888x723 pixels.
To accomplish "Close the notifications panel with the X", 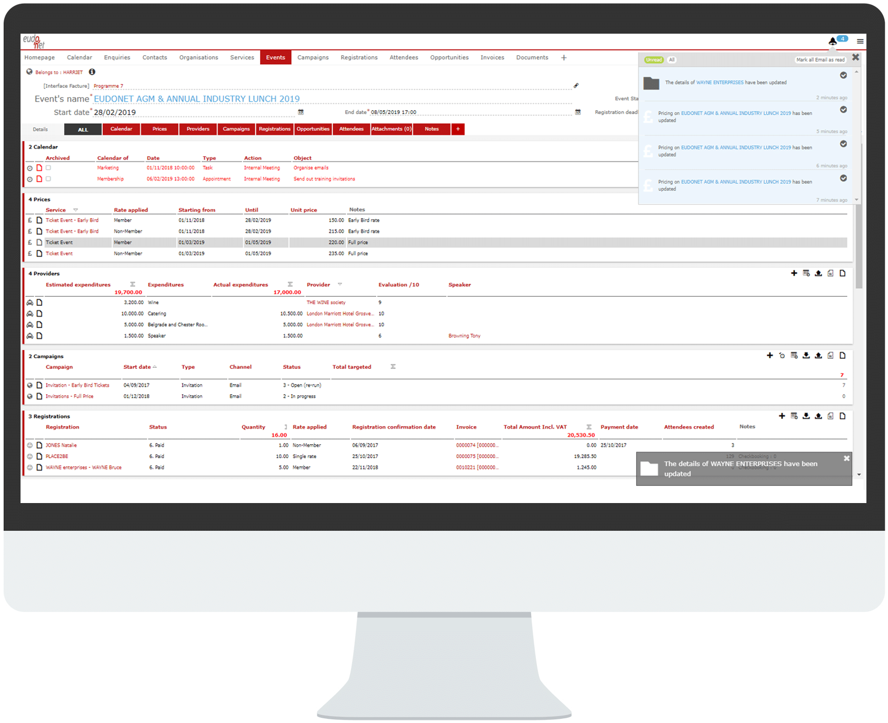I will (856, 57).
